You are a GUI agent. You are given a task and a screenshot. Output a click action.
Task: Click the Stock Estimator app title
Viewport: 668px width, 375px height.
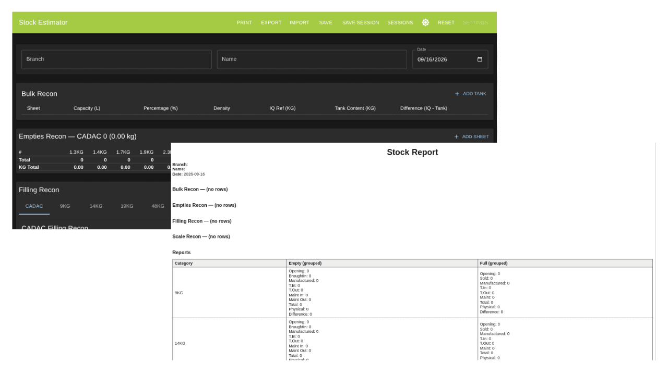pos(43,22)
